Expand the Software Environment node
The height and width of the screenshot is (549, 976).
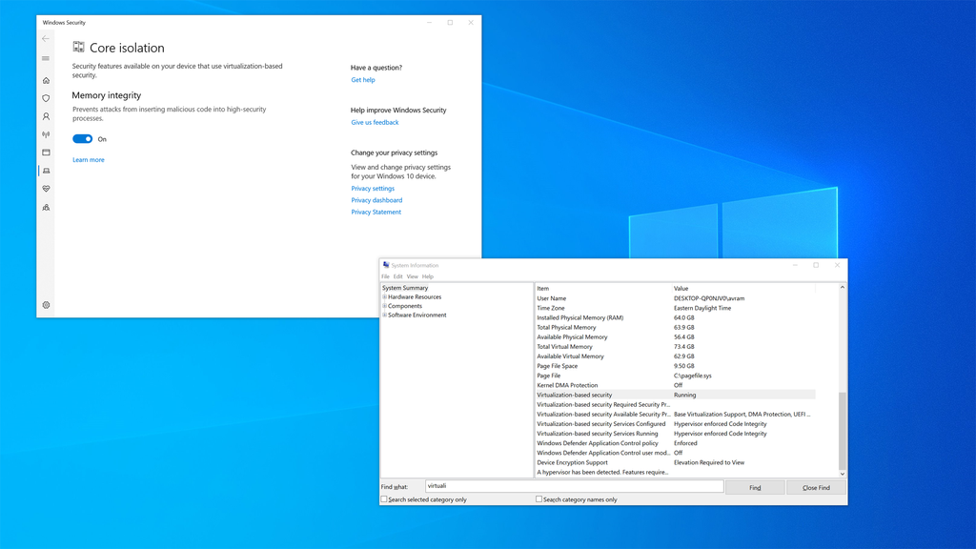[x=383, y=315]
